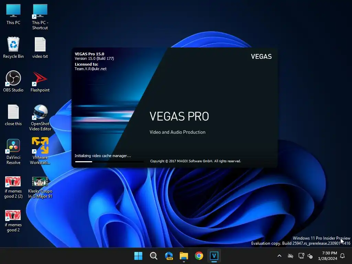Screen dimensions: 352x264
Task: Click the muted volume tray icon
Action: point(310,256)
